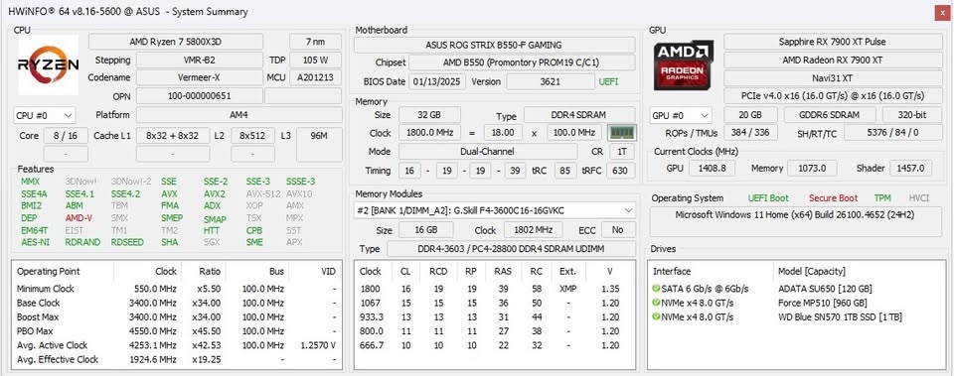Screen dimensions: 954x376
Task: Click the DDR4-3603 / PC4-28800 type field
Action: click(x=511, y=249)
